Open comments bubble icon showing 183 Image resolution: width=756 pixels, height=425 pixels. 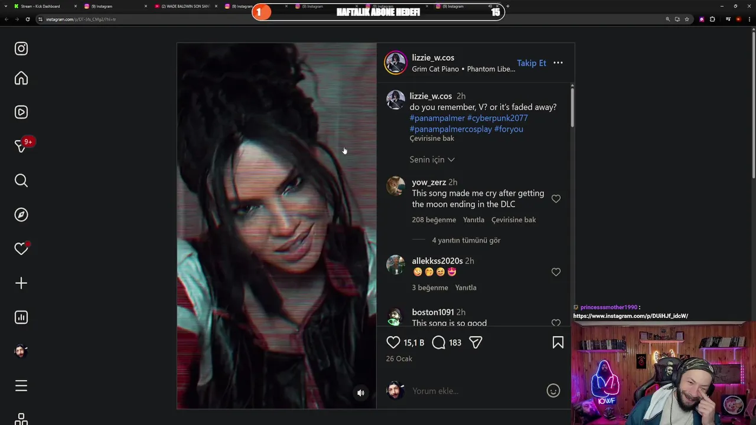[438, 342]
